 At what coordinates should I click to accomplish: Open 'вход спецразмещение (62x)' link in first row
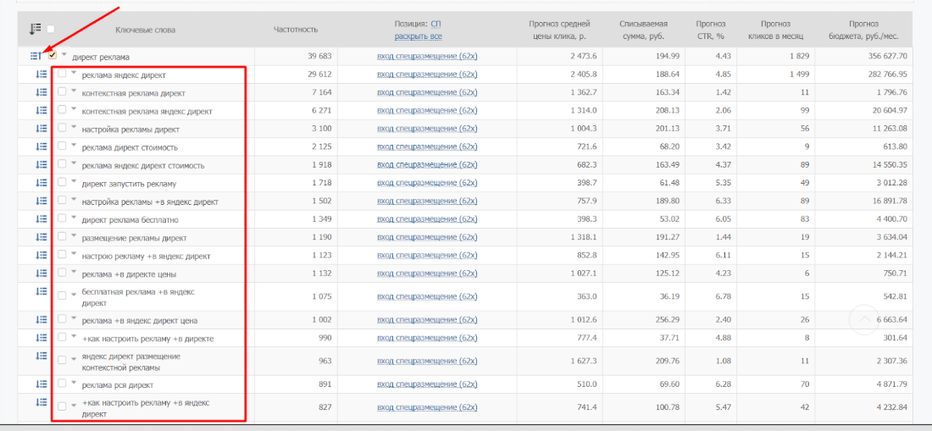427,57
